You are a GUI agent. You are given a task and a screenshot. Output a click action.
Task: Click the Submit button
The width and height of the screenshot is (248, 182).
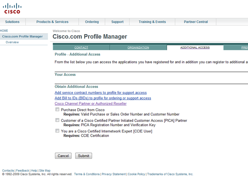coord(84,156)
